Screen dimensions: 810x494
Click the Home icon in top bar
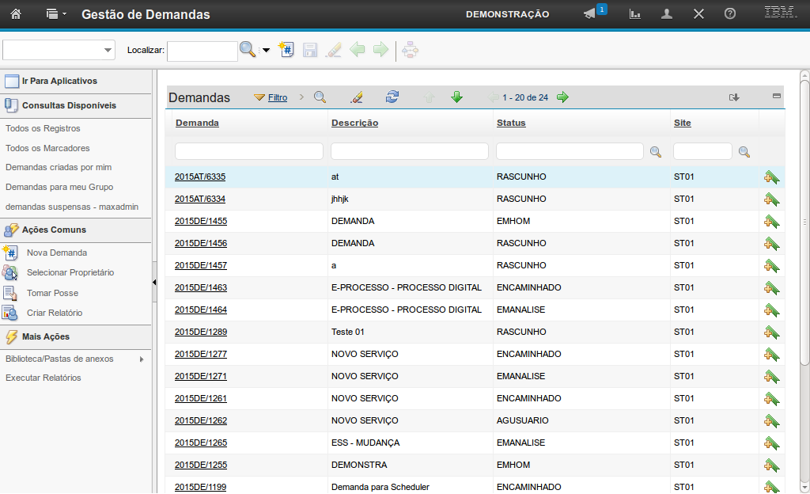click(15, 14)
